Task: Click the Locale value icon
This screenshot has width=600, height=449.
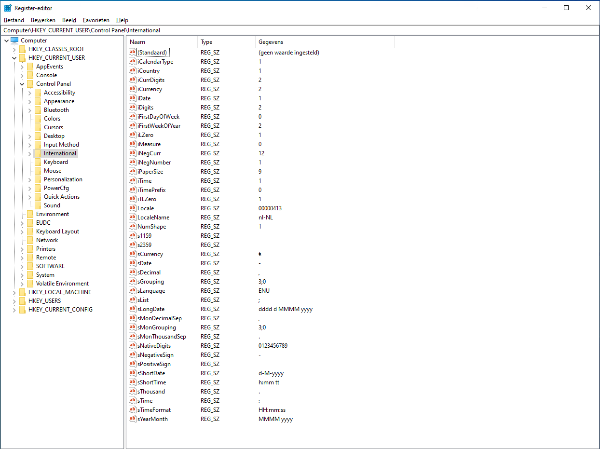Action: (133, 208)
